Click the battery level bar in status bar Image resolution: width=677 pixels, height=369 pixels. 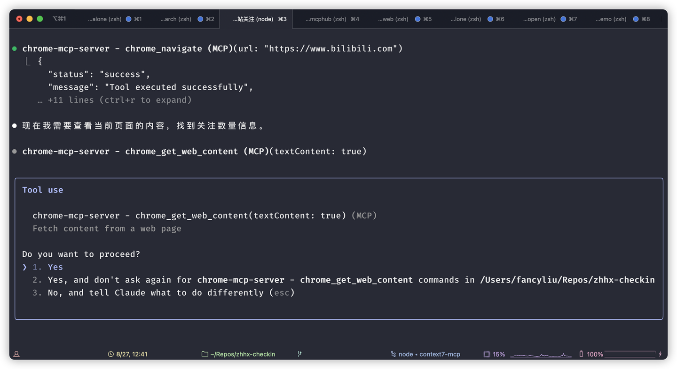pos(630,354)
